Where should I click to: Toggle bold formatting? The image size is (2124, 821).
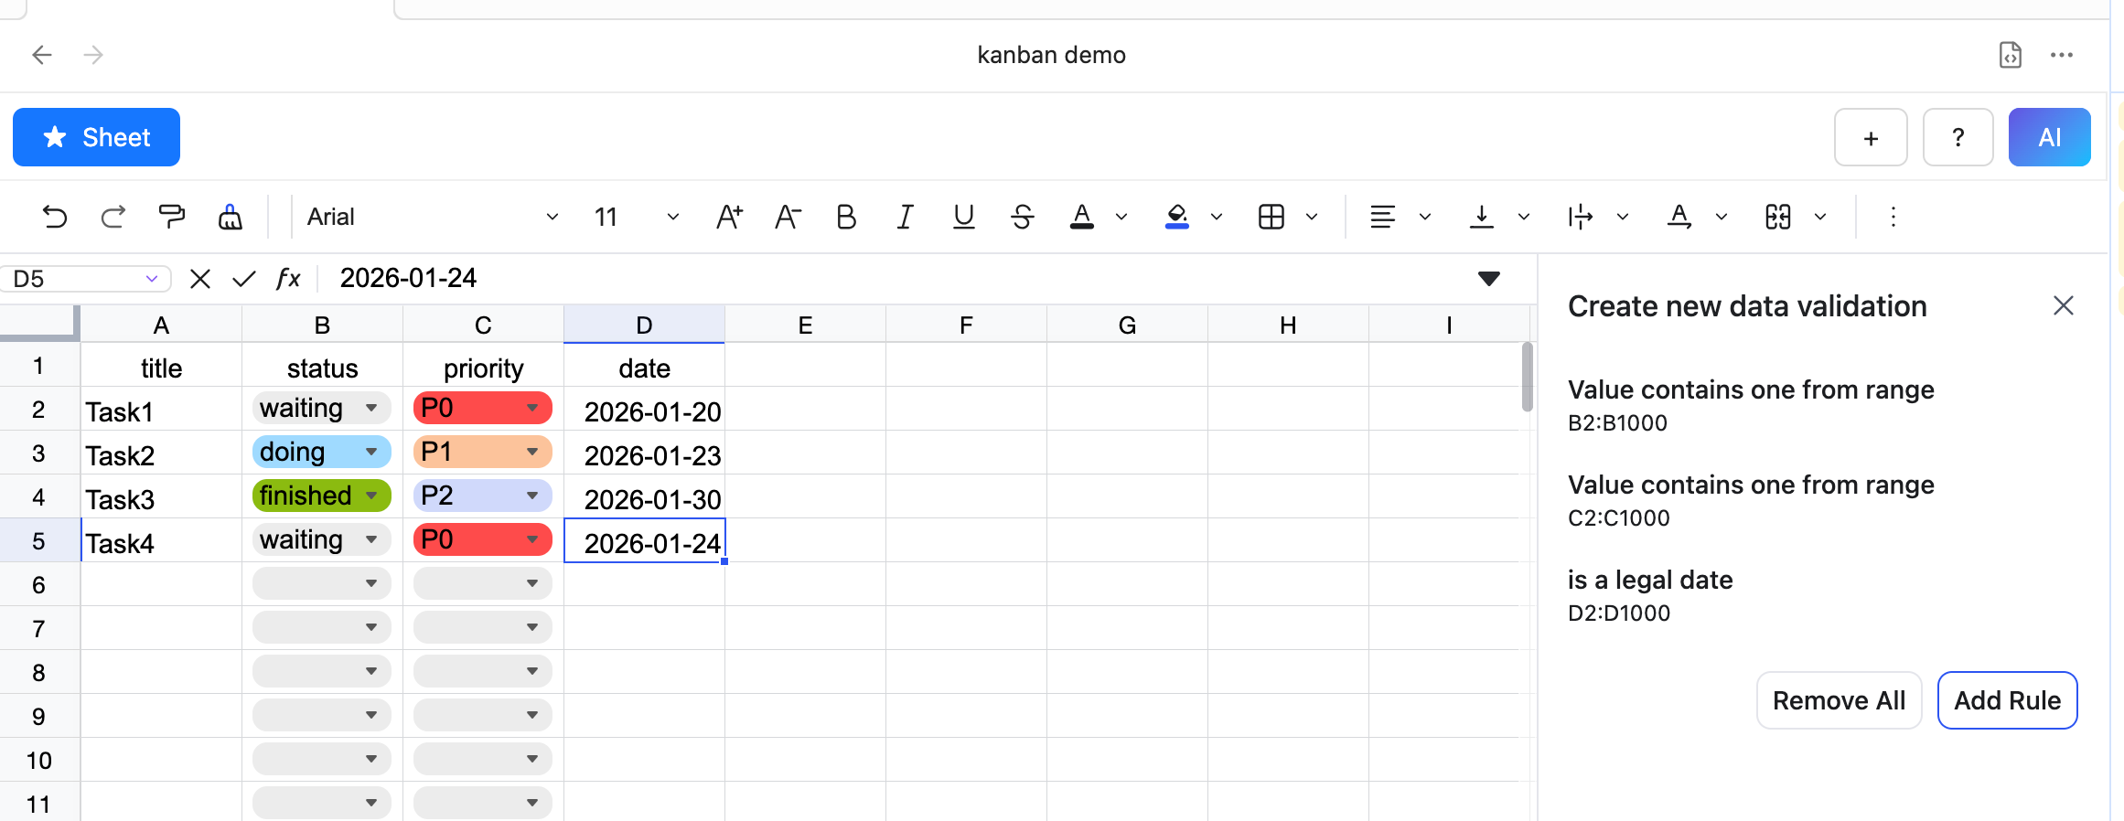coord(846,217)
